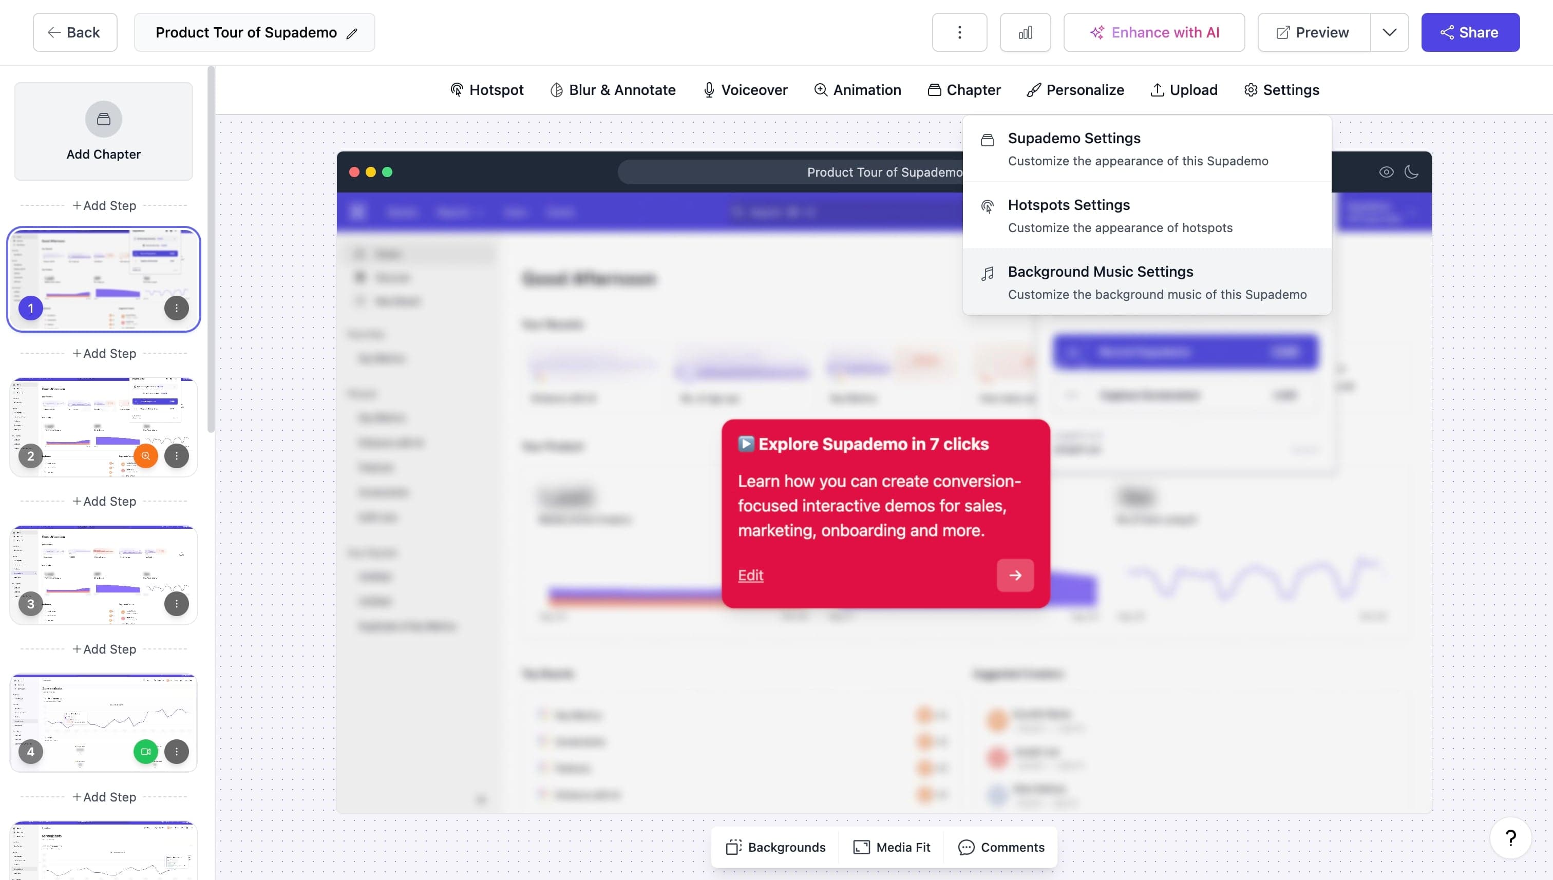Open Media Fit in bottom bar

[892, 847]
